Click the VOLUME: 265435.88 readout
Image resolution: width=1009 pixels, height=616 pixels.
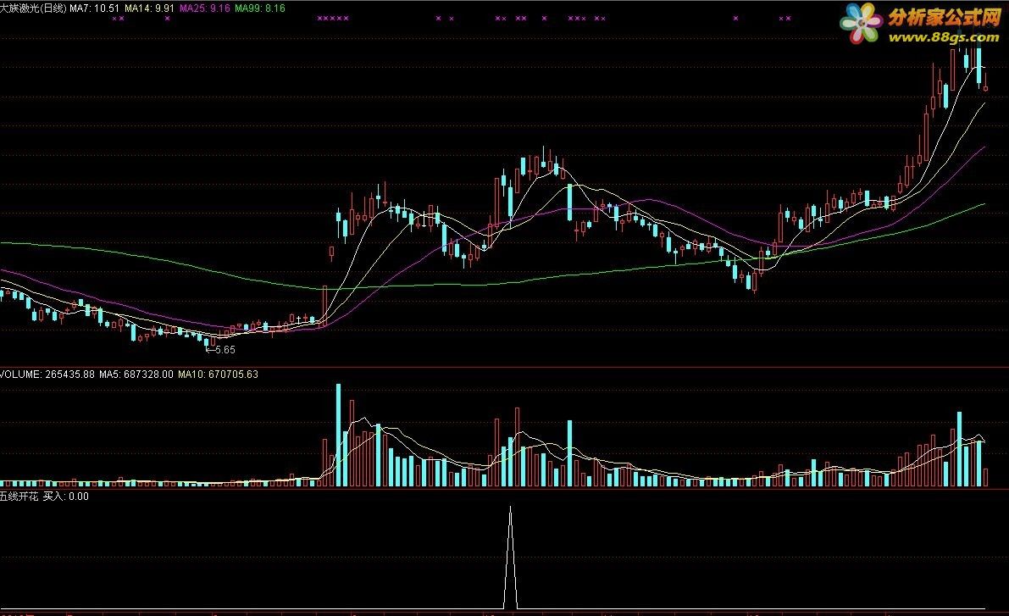(x=47, y=374)
